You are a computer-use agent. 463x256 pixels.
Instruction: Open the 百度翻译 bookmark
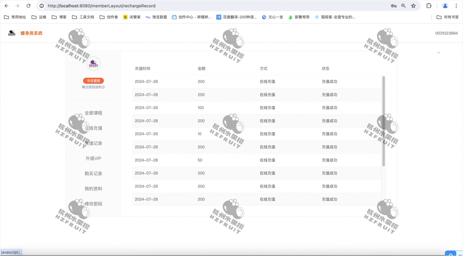tap(236, 17)
